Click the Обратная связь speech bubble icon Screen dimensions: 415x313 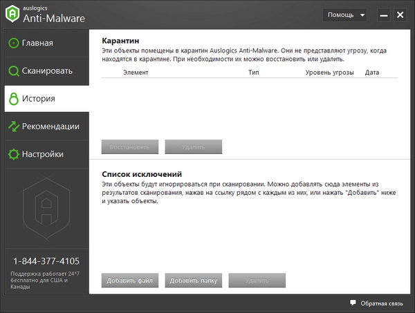pos(353,303)
